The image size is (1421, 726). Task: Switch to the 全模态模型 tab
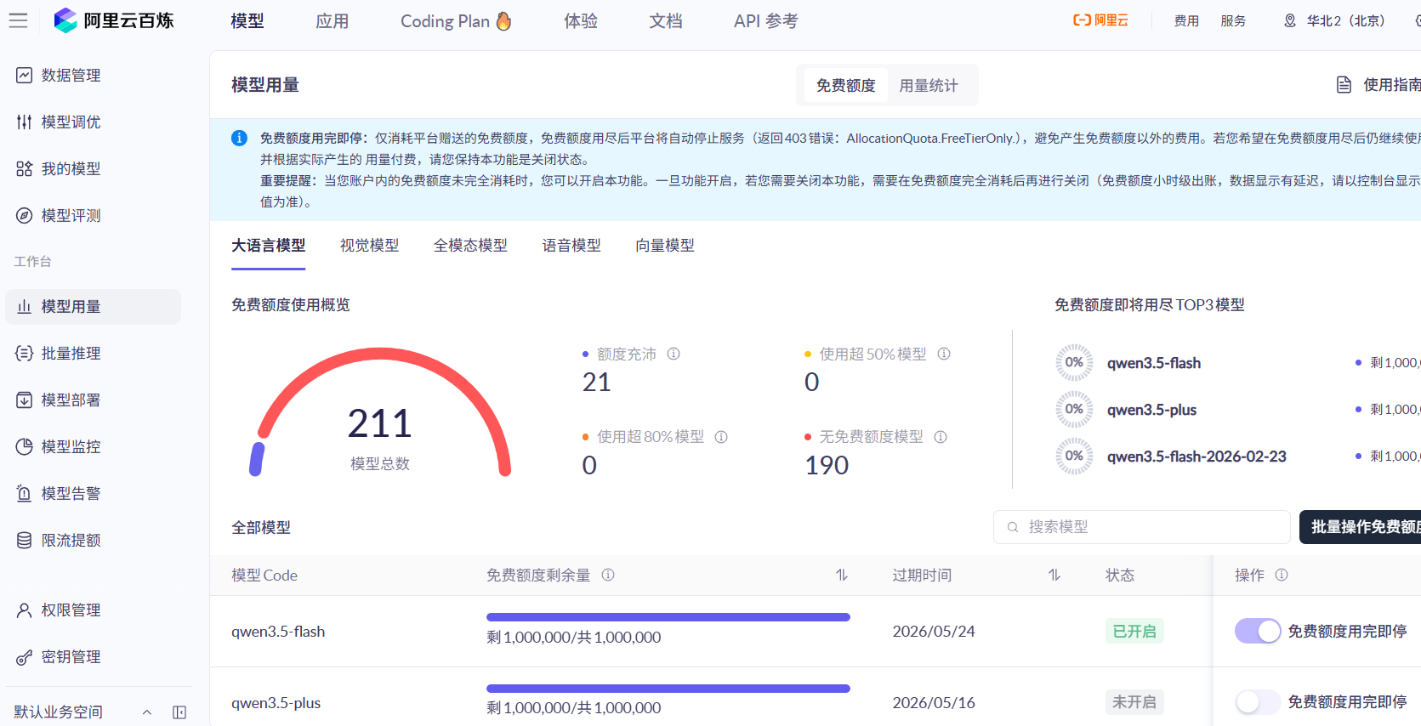click(470, 246)
